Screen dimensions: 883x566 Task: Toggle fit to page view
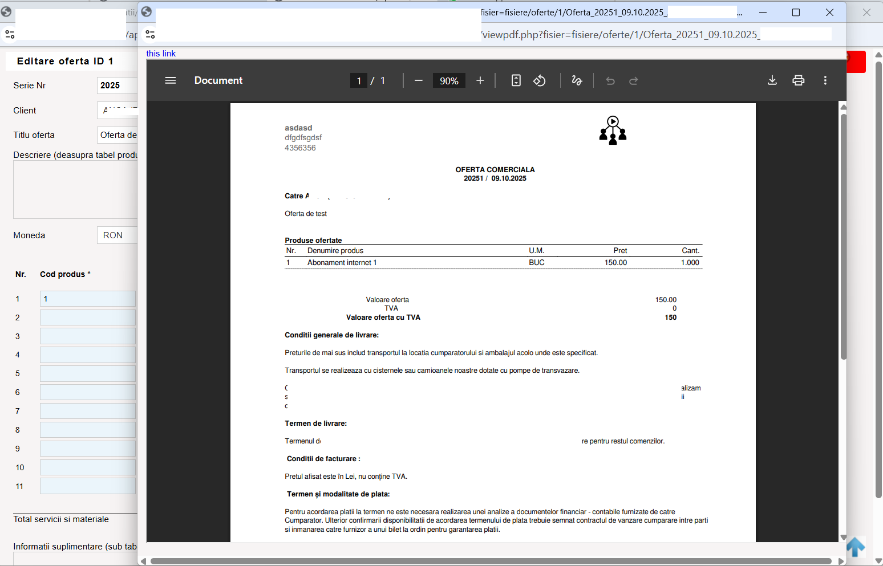[x=516, y=80]
